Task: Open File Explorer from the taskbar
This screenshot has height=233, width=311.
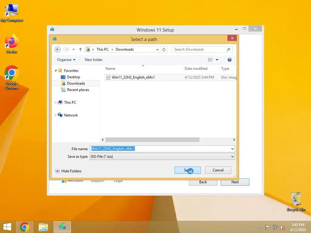Action: 43,227
